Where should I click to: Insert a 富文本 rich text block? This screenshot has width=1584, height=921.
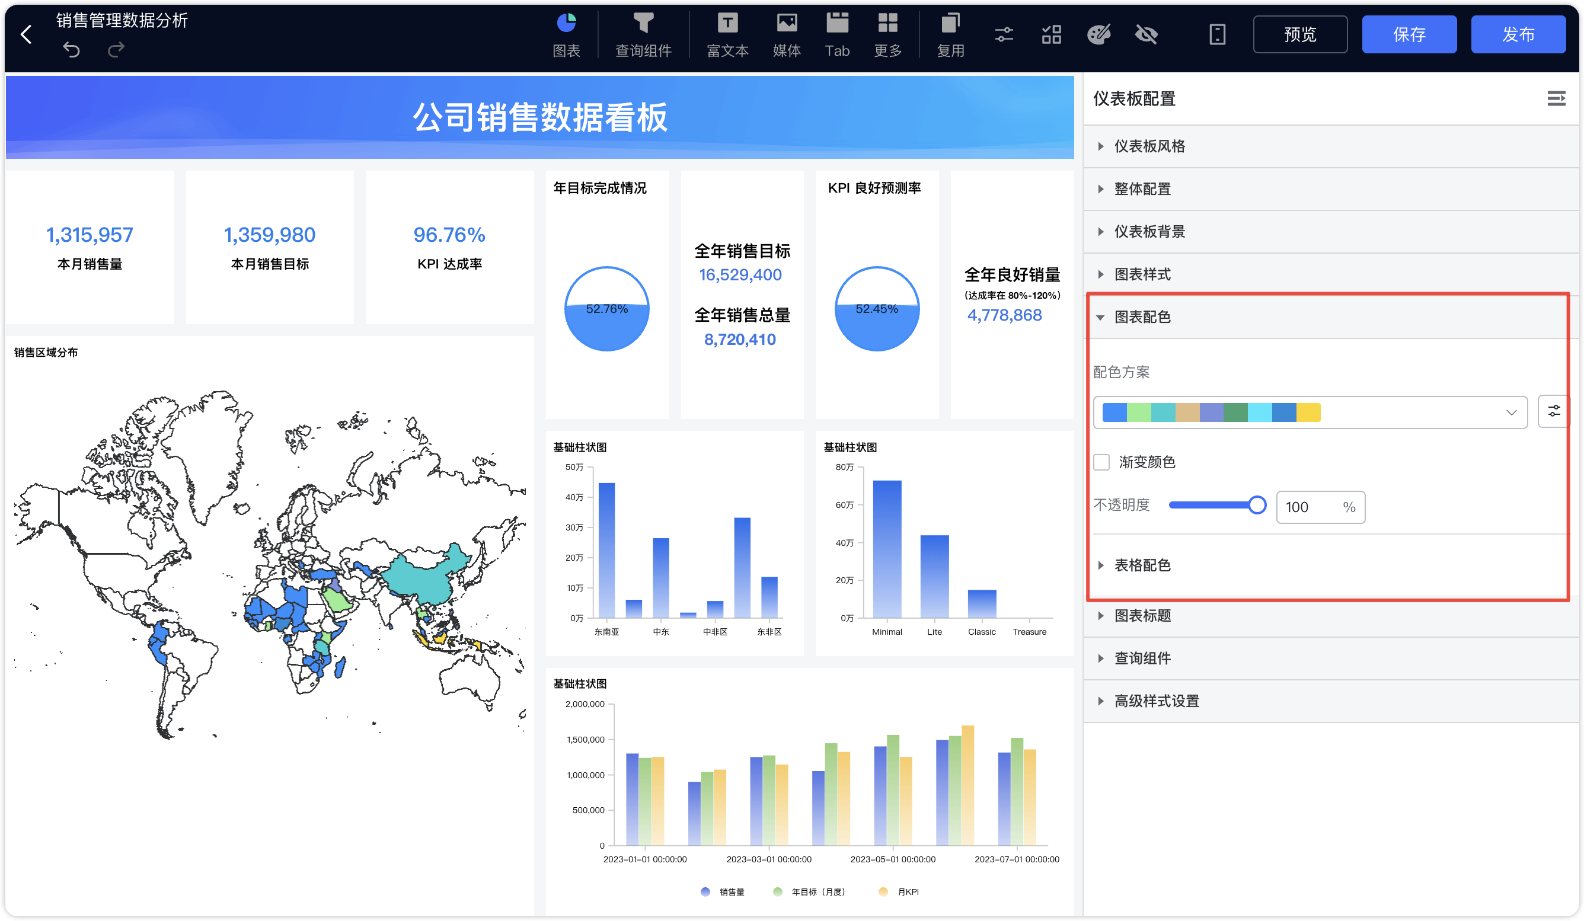[x=727, y=35]
